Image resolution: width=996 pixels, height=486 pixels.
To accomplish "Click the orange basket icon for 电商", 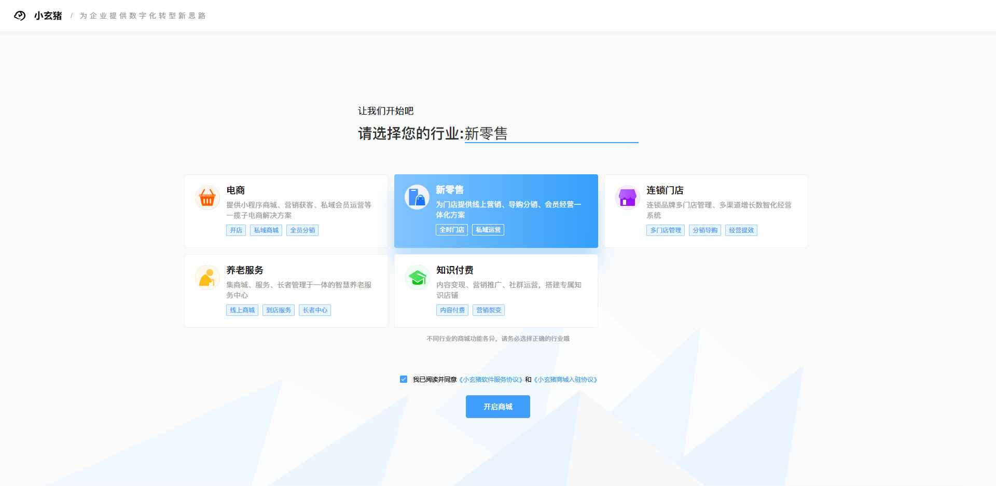I will pos(208,198).
